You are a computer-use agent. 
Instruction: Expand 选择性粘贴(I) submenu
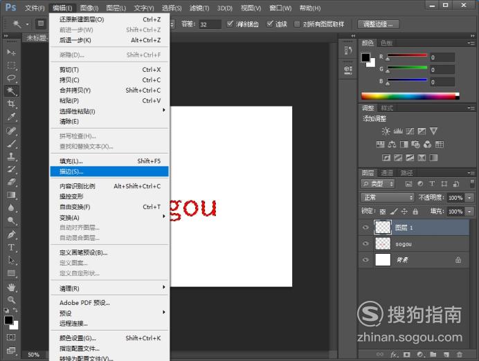click(109, 111)
